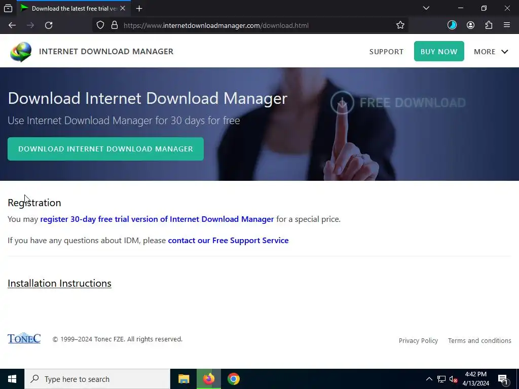Open the Firefox account icon
The image size is (519, 389).
[470, 25]
